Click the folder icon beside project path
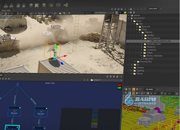The height and width of the screenshot is (130, 180). coord(92,80)
